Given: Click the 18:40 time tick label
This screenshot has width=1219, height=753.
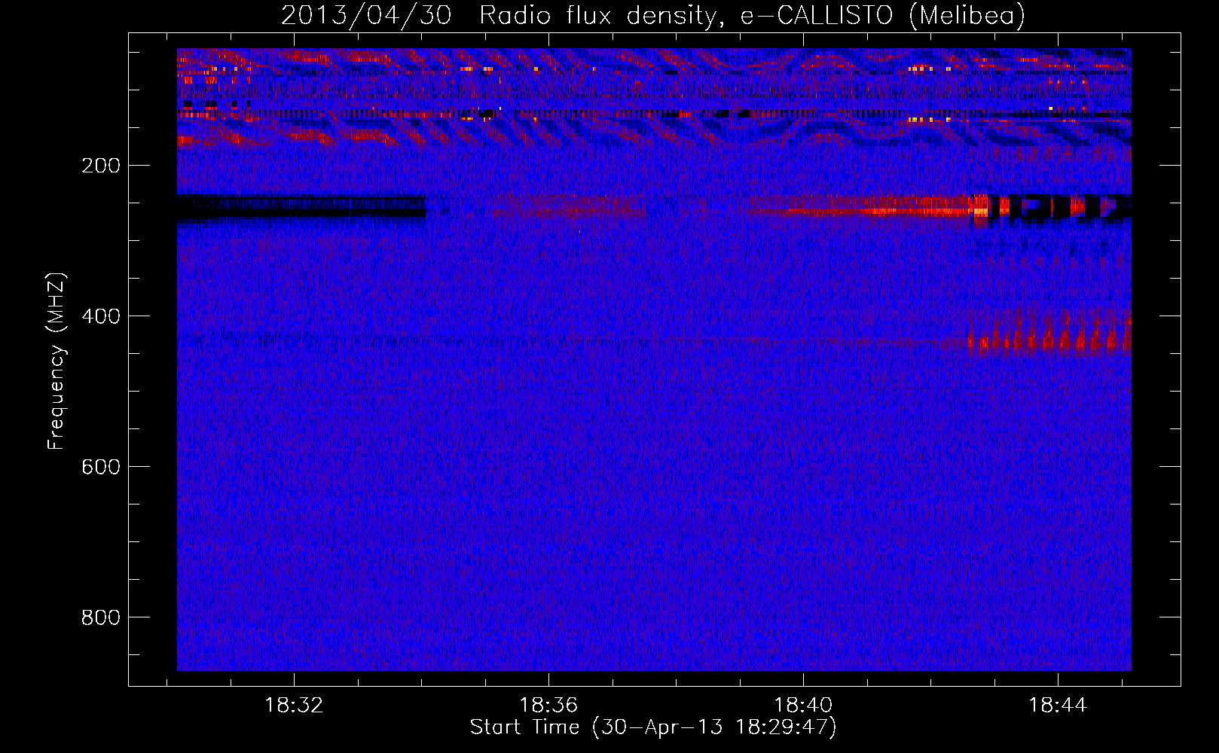Looking at the screenshot, I should 803,706.
